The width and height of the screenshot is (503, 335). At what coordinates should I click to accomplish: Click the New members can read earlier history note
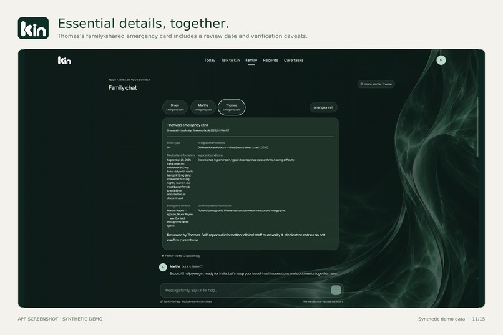tap(323, 301)
